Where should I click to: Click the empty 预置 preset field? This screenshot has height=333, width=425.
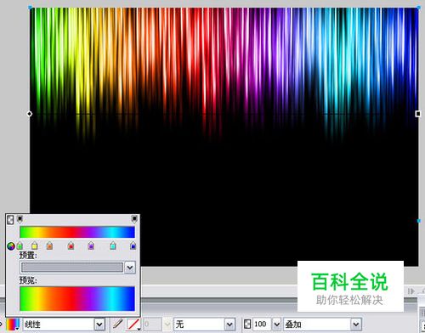72,268
